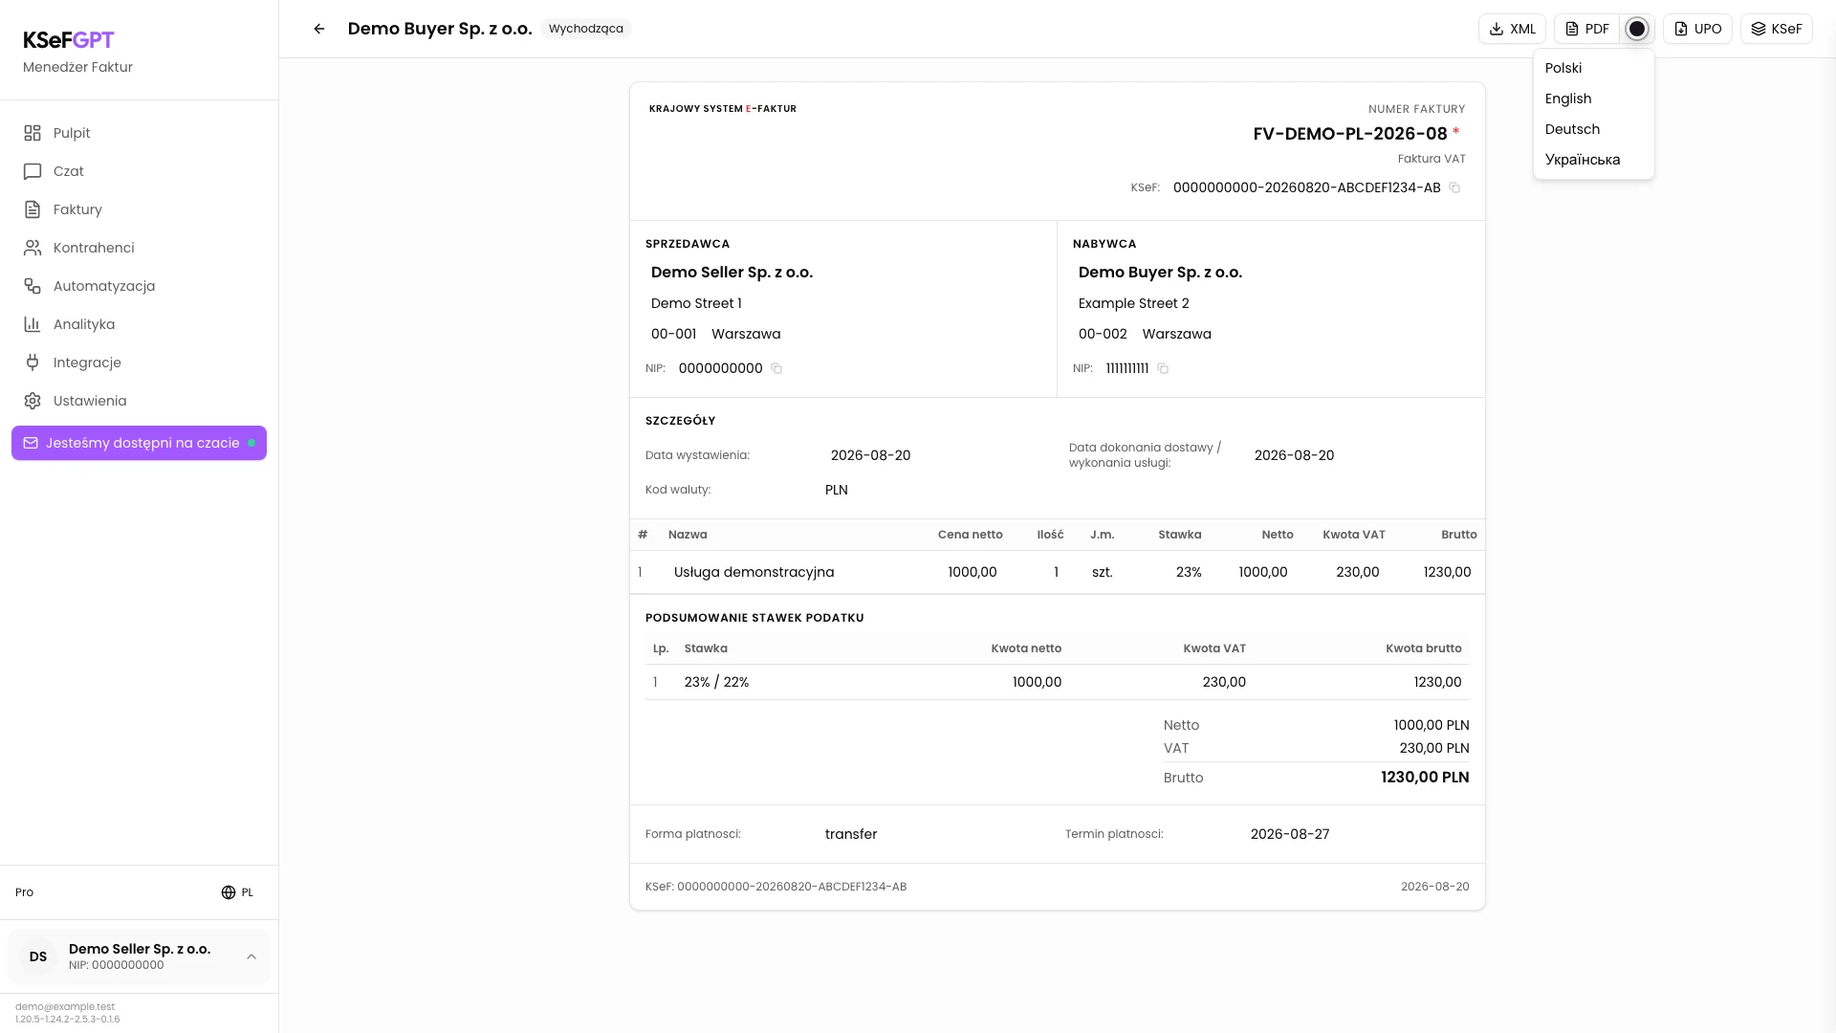This screenshot has width=1836, height=1033.
Task: Open Integracje plug icon in sidebar
Action: pos(33,363)
